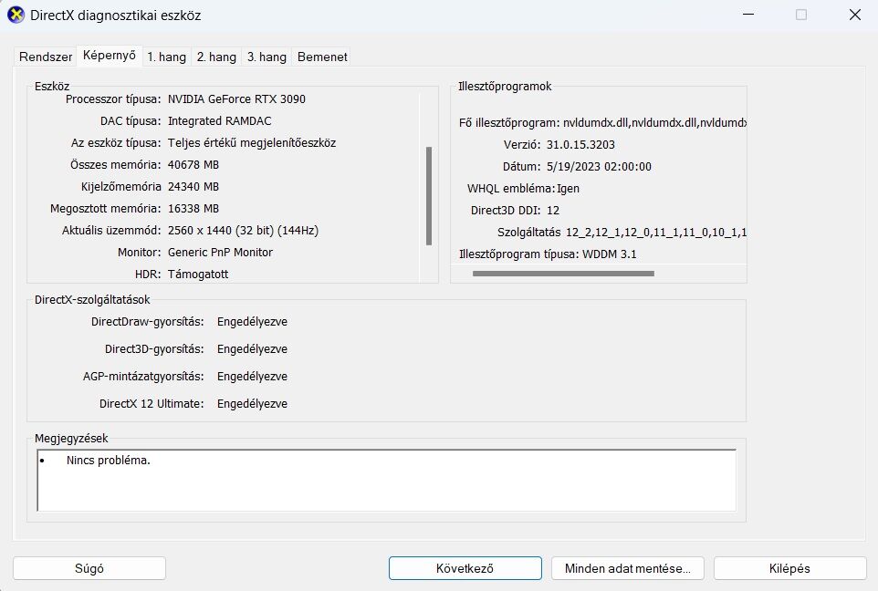The width and height of the screenshot is (878, 591).
Task: Click the 24340 MB display memory value
Action: click(x=193, y=186)
